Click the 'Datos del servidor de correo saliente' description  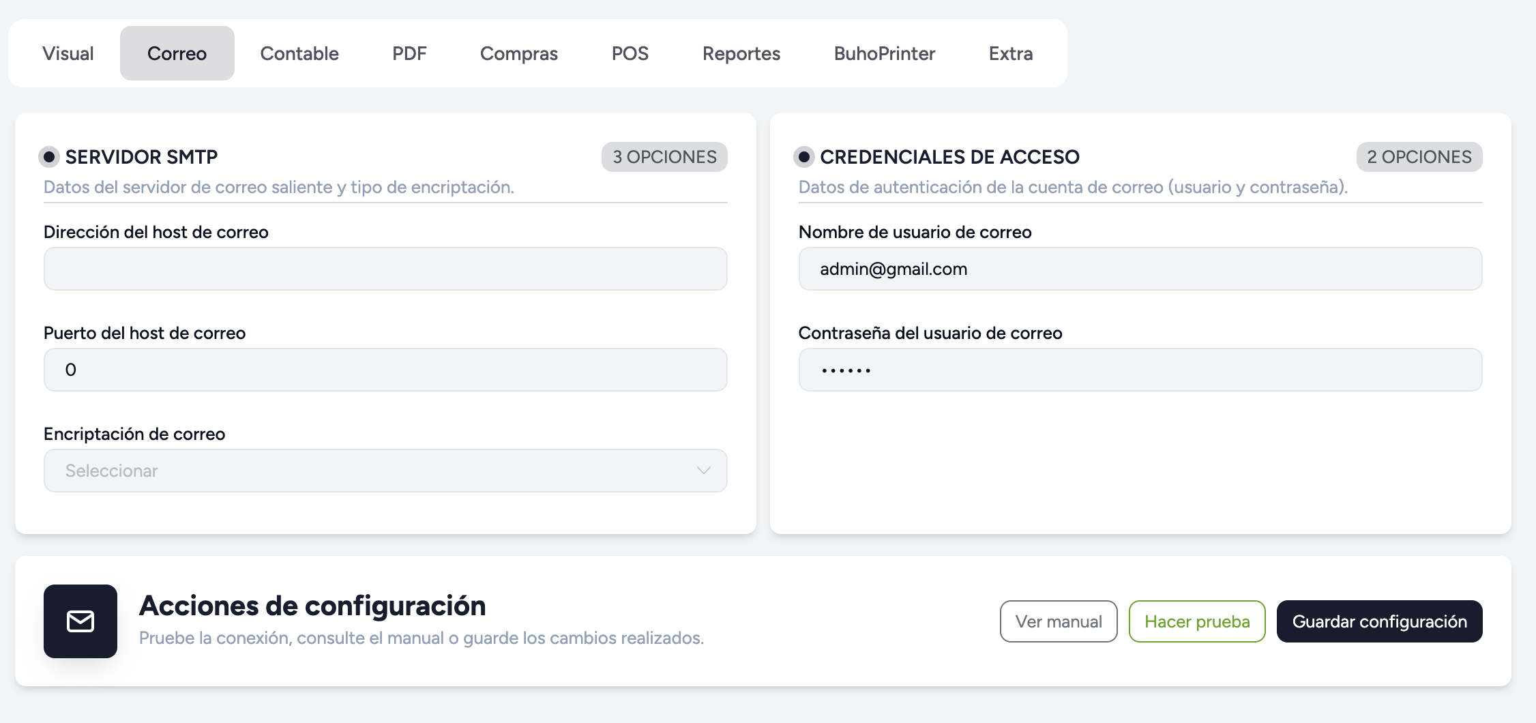click(279, 187)
